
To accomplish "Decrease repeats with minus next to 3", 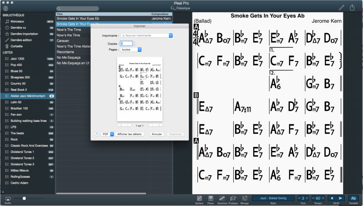I will point(299,198).
